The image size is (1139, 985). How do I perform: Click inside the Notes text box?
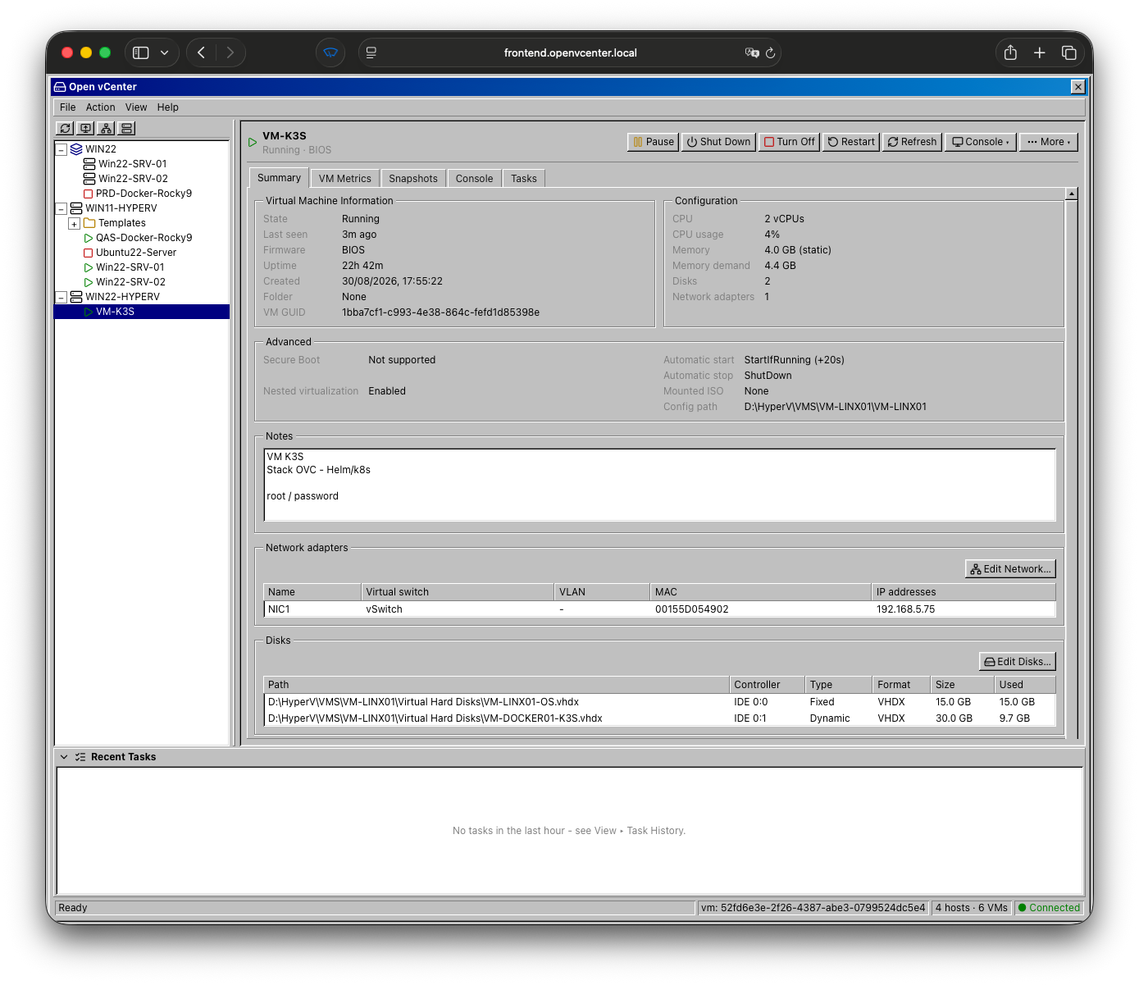659,485
